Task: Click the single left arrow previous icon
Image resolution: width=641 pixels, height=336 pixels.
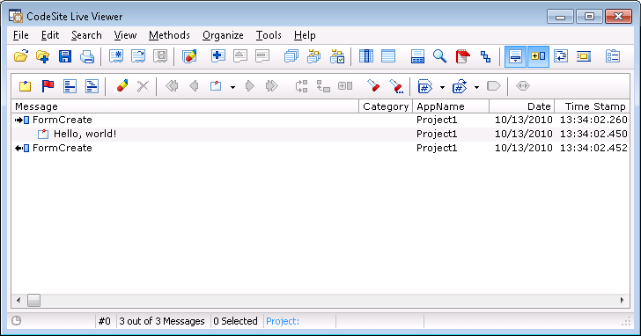Action: [195, 85]
